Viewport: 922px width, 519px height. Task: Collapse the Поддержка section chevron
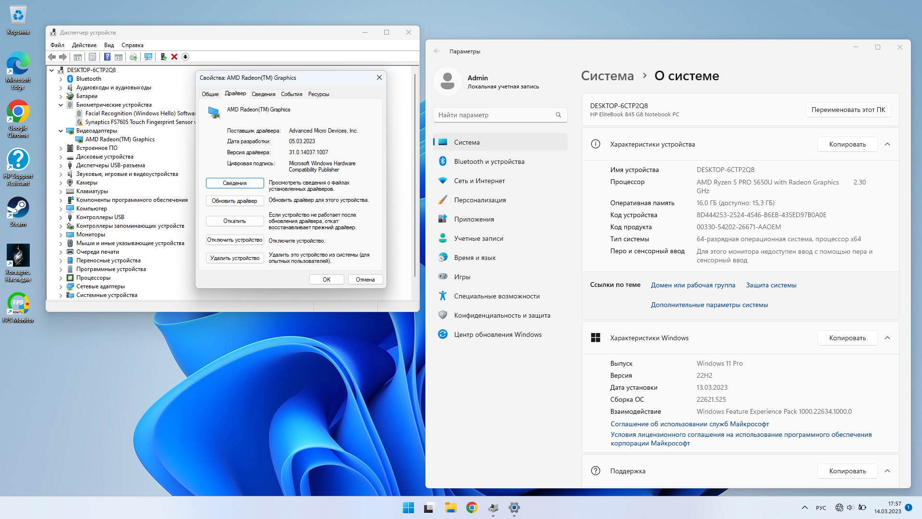pos(887,471)
